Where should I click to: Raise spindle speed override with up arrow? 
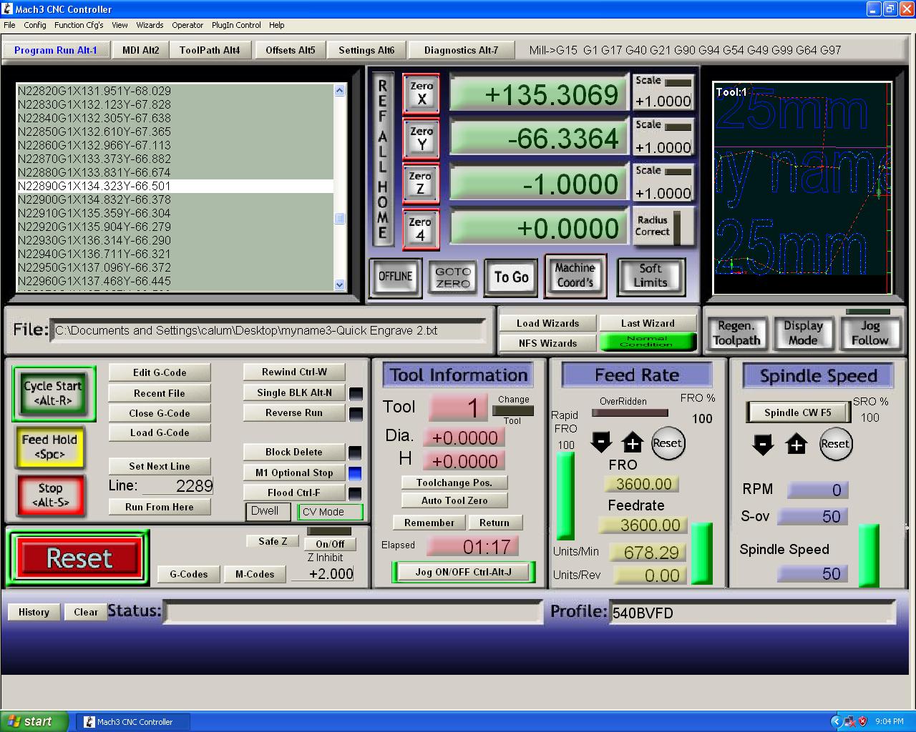coord(796,445)
